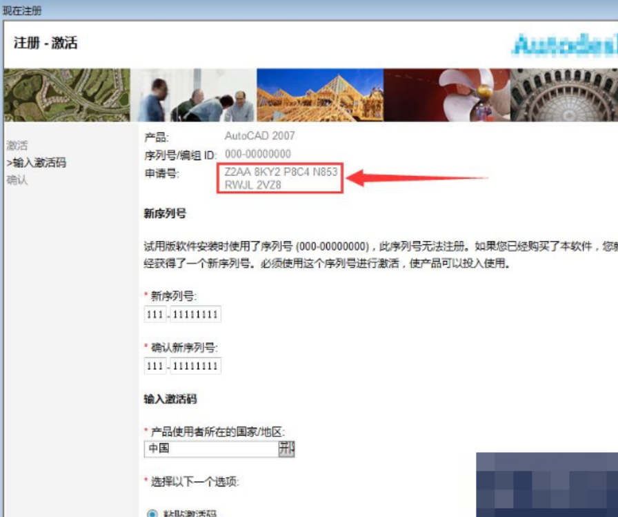Click the 现在注册 window title
Image resolution: width=618 pixels, height=517 pixels.
21,9
